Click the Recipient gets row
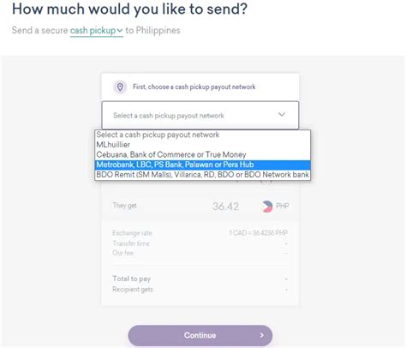 pyautogui.click(x=200, y=290)
